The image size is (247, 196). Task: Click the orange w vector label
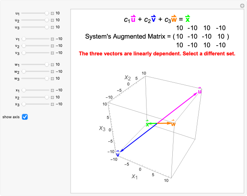click(x=173, y=124)
